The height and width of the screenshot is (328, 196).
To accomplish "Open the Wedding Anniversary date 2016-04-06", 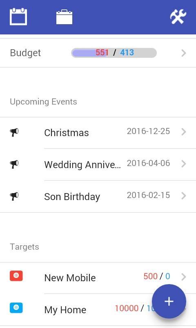I will [149, 163].
